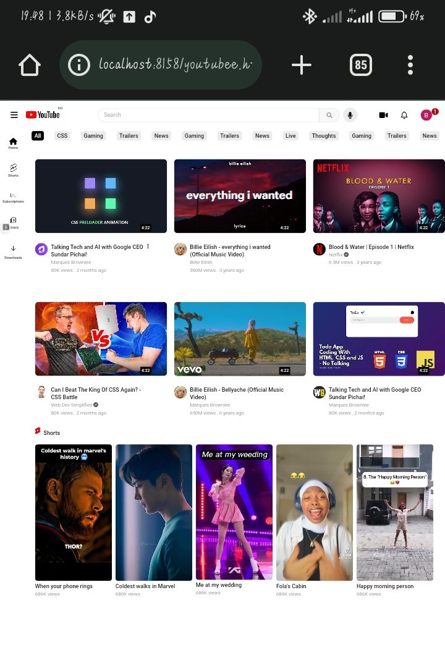445x666 pixels.
Task: Open a new browser tab with plus
Action: tap(302, 65)
